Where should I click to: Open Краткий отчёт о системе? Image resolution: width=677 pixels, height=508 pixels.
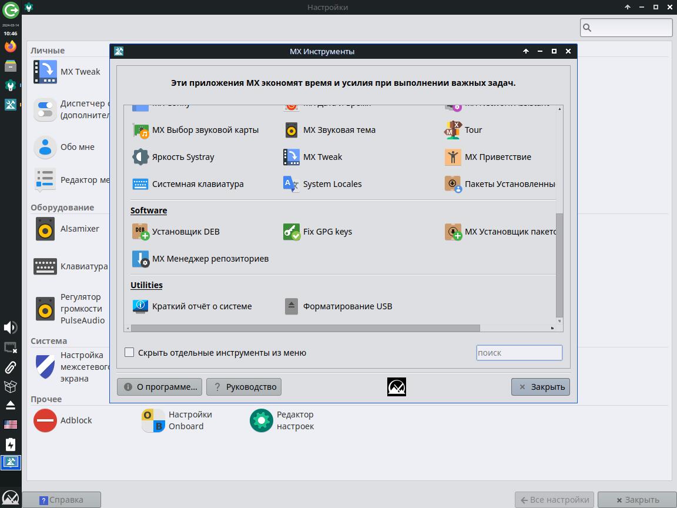click(x=192, y=306)
